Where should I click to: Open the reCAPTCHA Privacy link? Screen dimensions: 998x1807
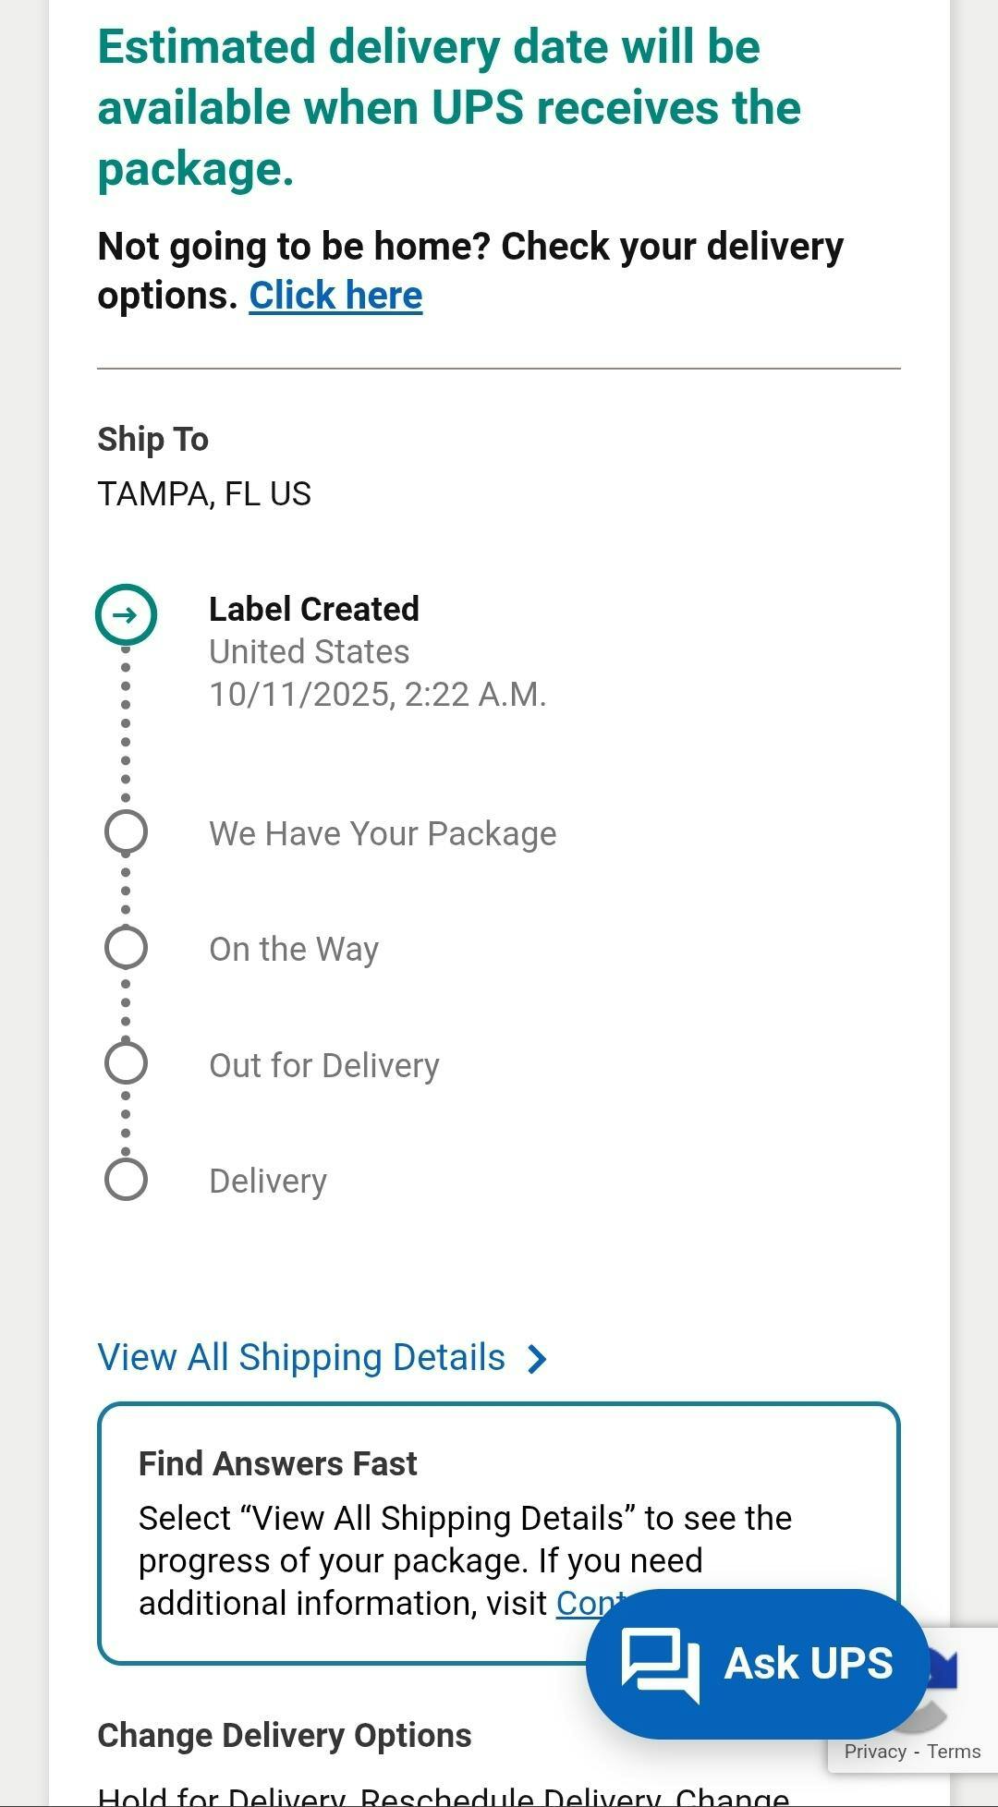[x=874, y=1752]
